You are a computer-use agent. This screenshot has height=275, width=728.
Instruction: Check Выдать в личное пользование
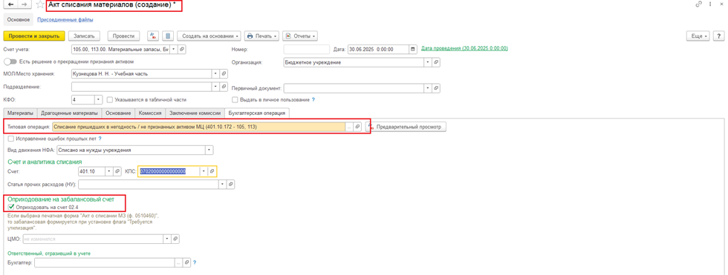point(235,99)
